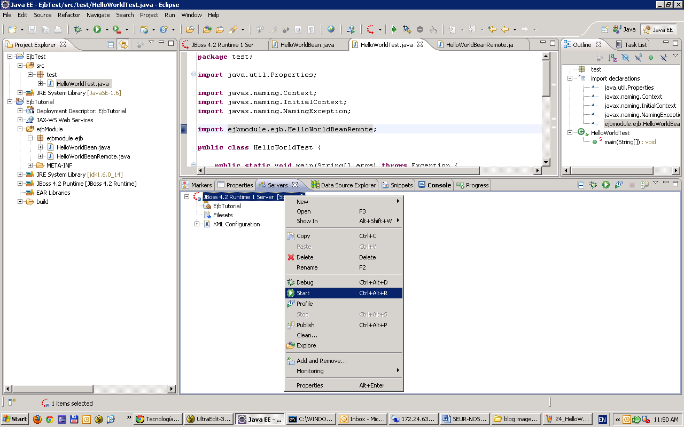Open the Java EE Eclipse window from the taskbar
Viewport: 684px width, 427px height.
point(260,419)
